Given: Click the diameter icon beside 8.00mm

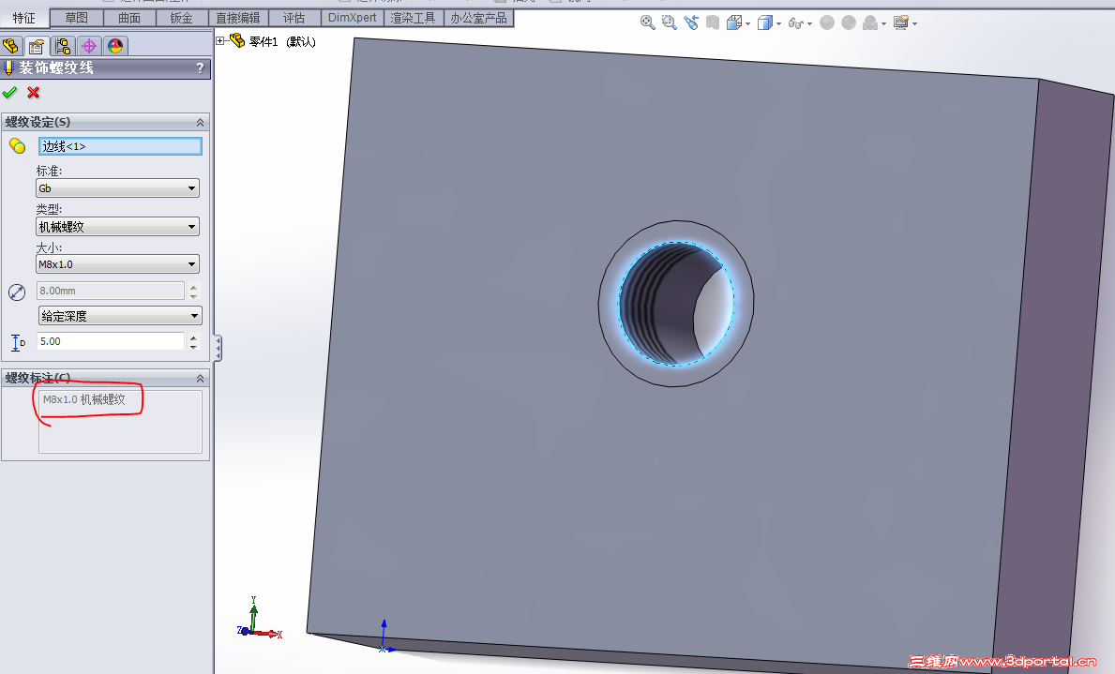Looking at the screenshot, I should [16, 292].
